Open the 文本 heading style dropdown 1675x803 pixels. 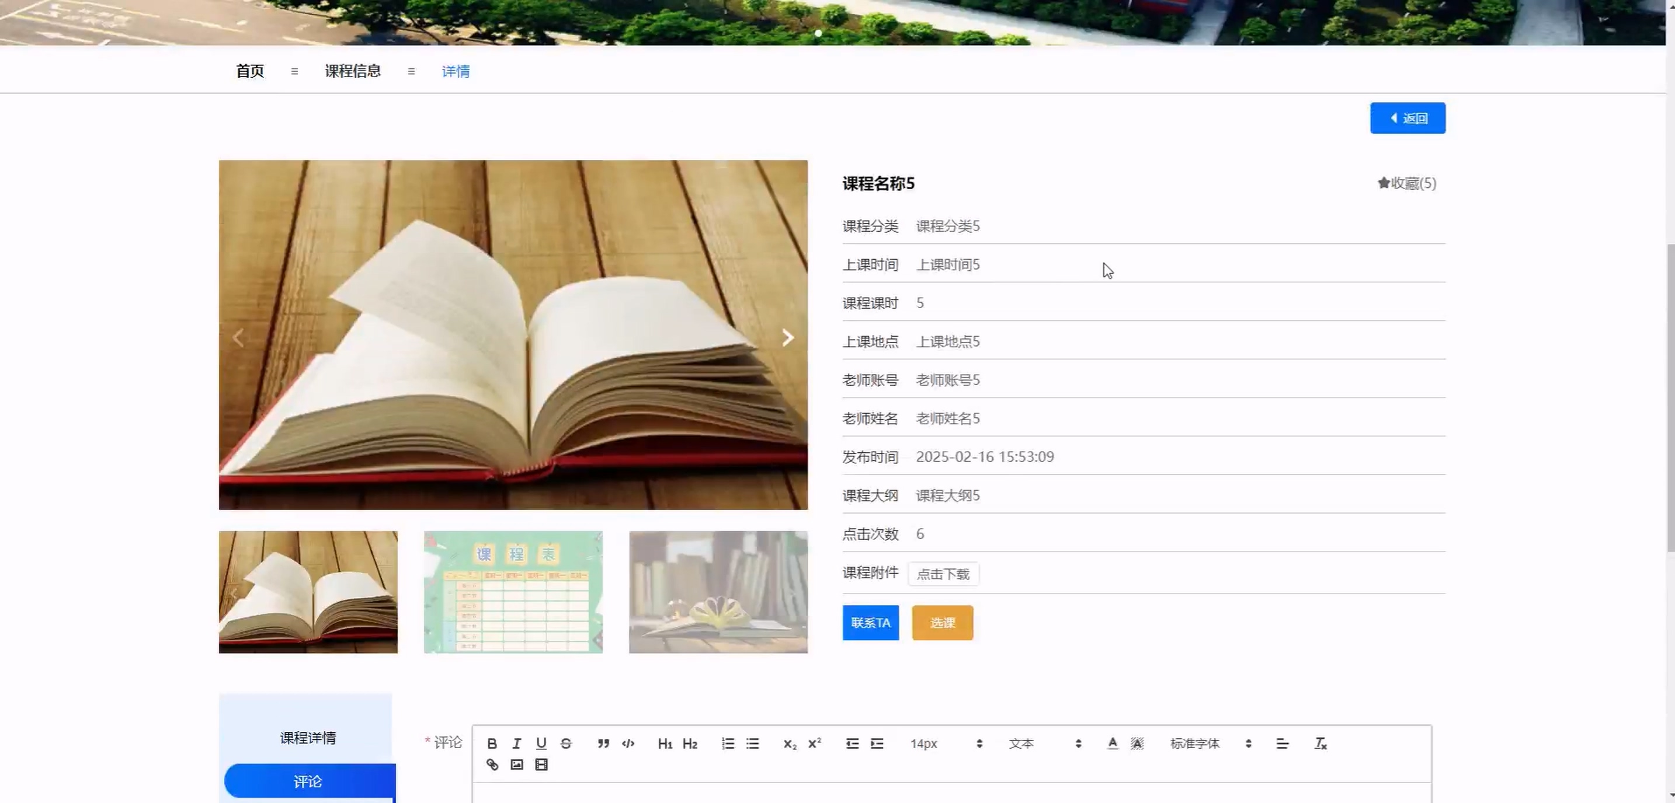pos(1044,743)
